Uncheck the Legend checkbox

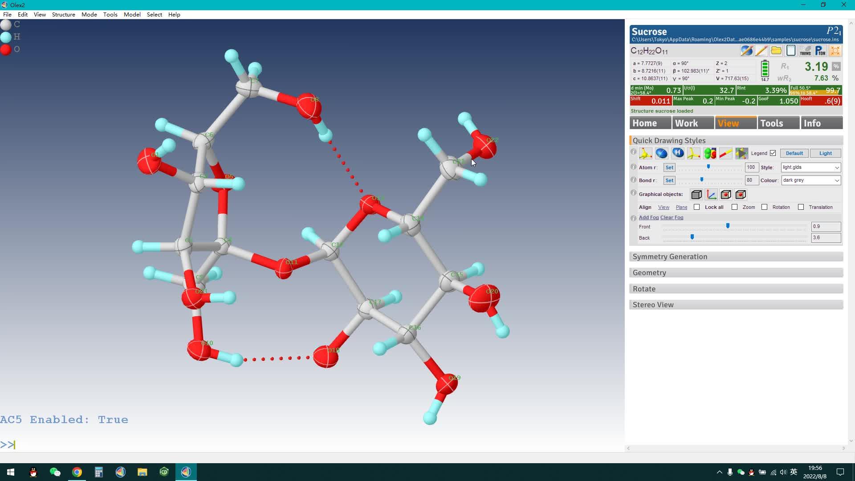tap(773, 153)
